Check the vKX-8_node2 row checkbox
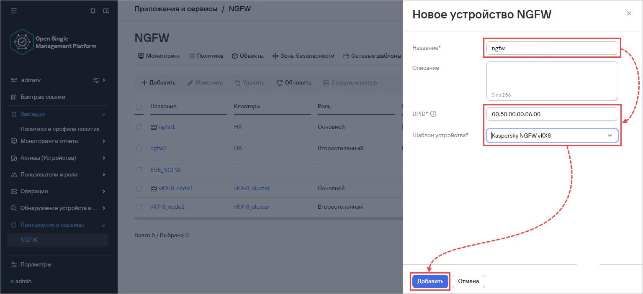 pos(139,207)
